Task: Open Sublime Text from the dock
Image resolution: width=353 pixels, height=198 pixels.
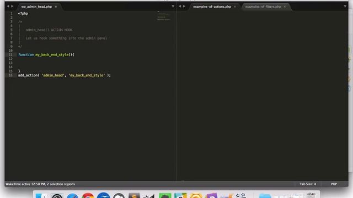Action: (x=134, y=196)
